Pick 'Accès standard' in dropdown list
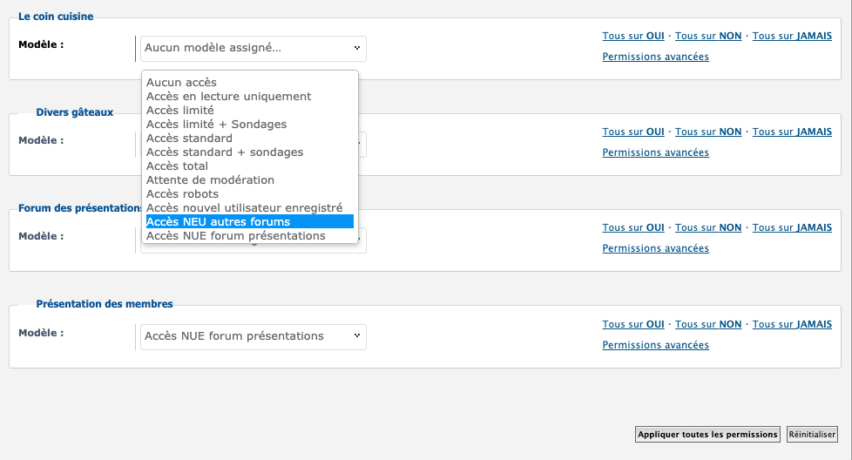Screen dimensions: 852x460 [189, 139]
